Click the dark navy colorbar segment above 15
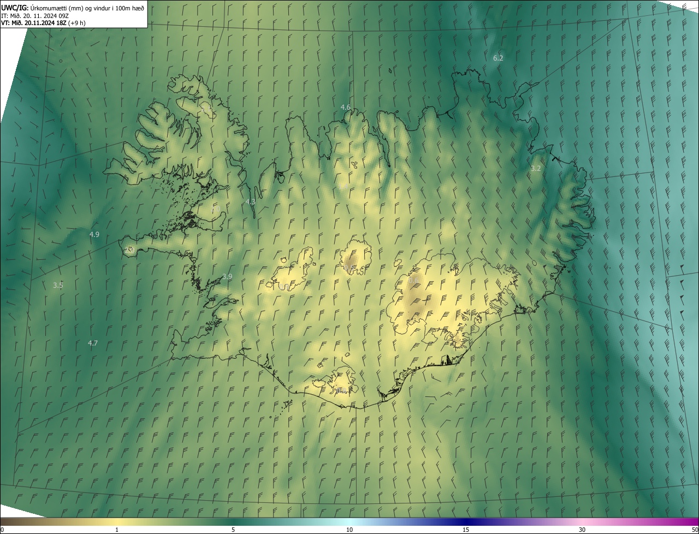This screenshot has width=699, height=534. (x=466, y=521)
